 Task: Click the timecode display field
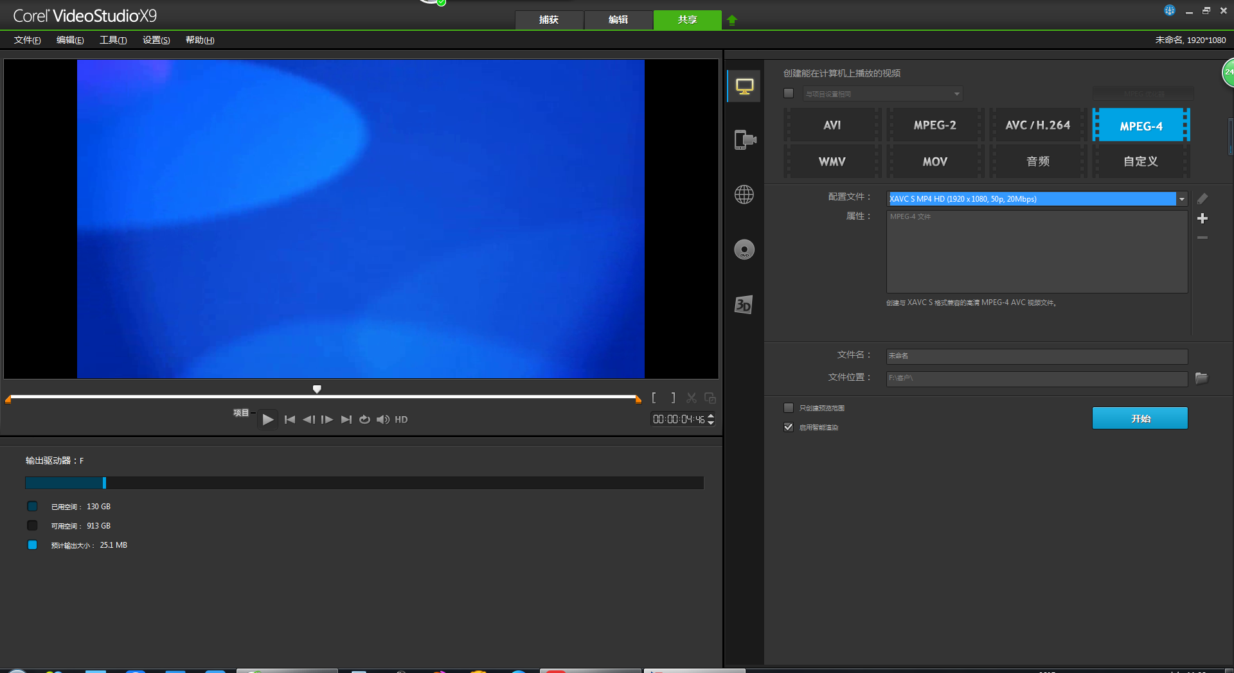[679, 419]
